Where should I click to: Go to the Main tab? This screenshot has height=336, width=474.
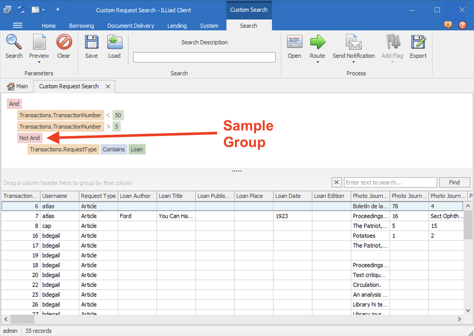point(18,86)
